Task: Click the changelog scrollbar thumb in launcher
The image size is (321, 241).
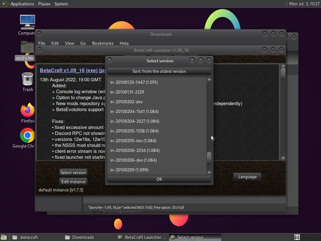Action: click(x=283, y=74)
